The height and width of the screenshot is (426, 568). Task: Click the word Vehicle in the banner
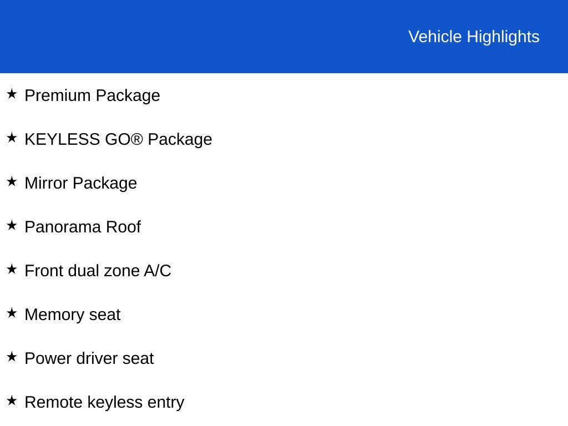435,37
